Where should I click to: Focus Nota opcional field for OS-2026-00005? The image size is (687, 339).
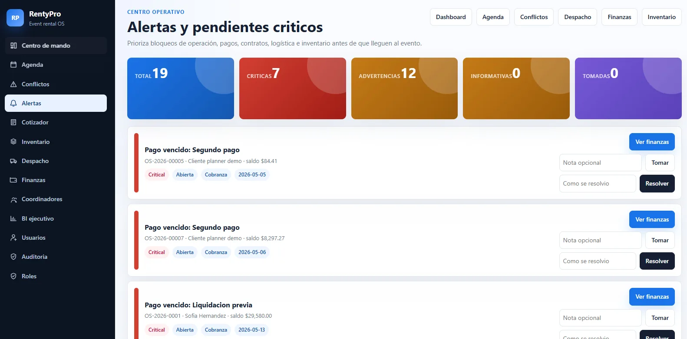pyautogui.click(x=600, y=163)
